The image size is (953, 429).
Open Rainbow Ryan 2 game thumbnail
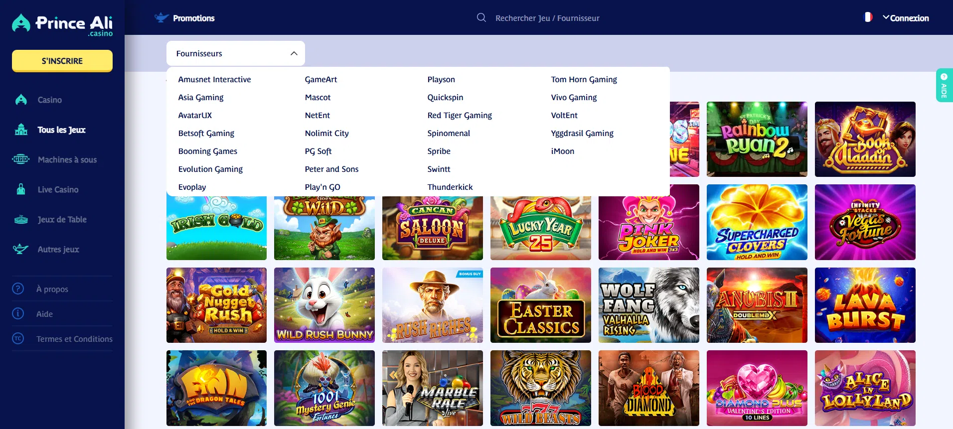click(x=757, y=139)
